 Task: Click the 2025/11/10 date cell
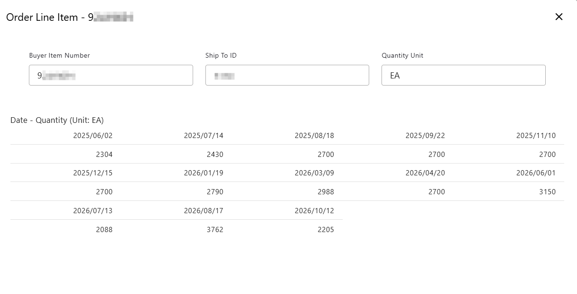[536, 136]
